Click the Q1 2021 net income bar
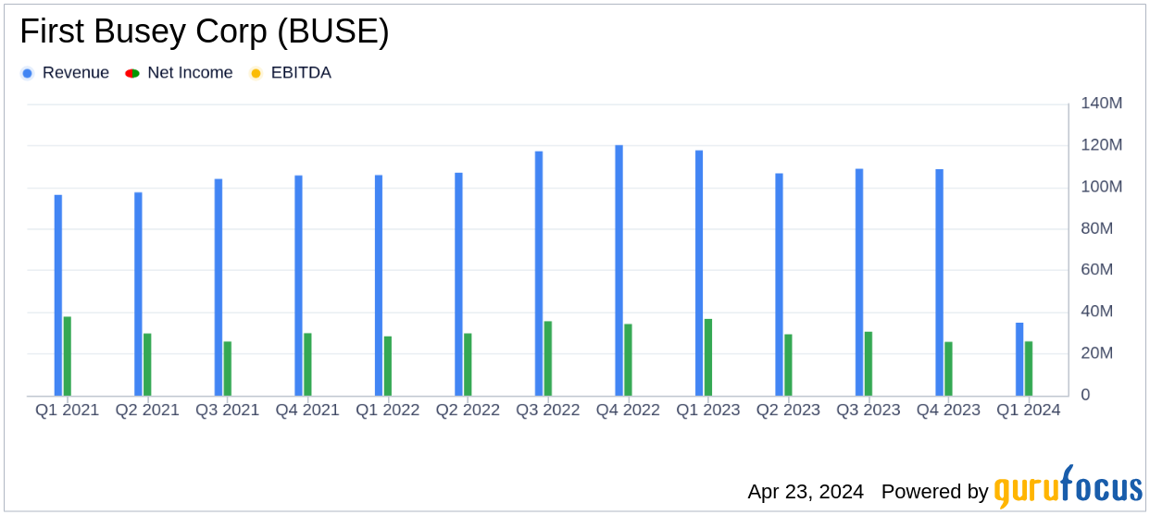1150x515 pixels. [68, 356]
